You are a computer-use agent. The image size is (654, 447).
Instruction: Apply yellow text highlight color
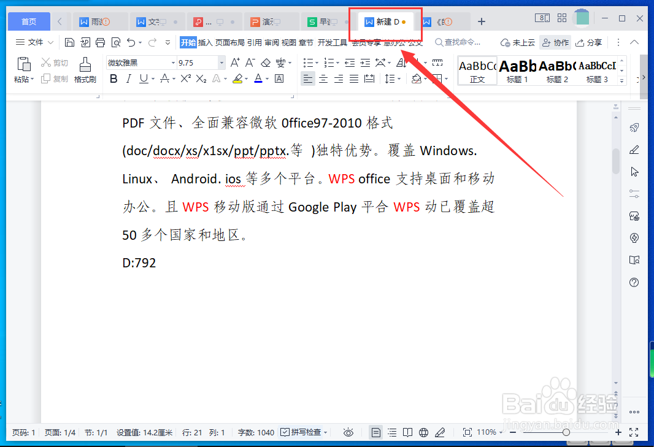[238, 78]
